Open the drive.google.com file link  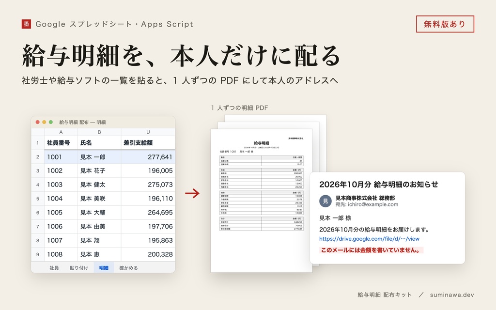click(369, 239)
